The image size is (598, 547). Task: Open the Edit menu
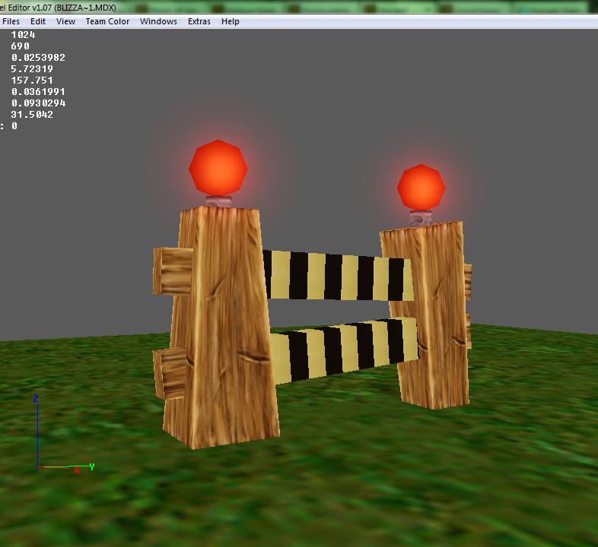38,21
